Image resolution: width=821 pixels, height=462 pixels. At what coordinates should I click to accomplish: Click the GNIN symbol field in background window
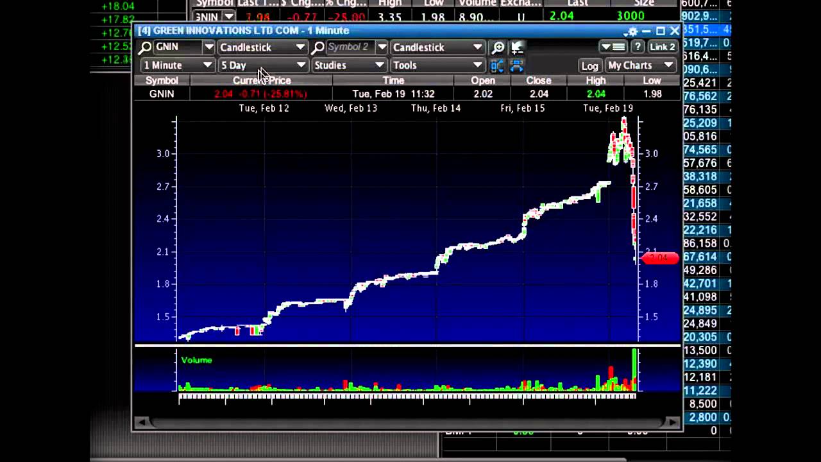[x=207, y=17]
